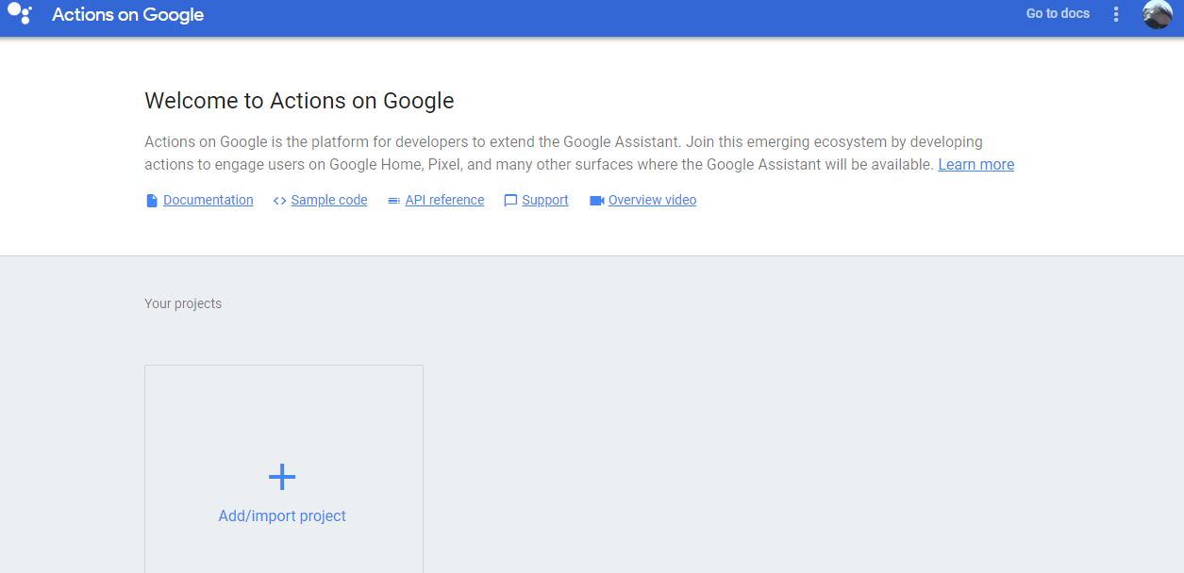Open the user account avatar
1184x573 pixels.
(1157, 14)
